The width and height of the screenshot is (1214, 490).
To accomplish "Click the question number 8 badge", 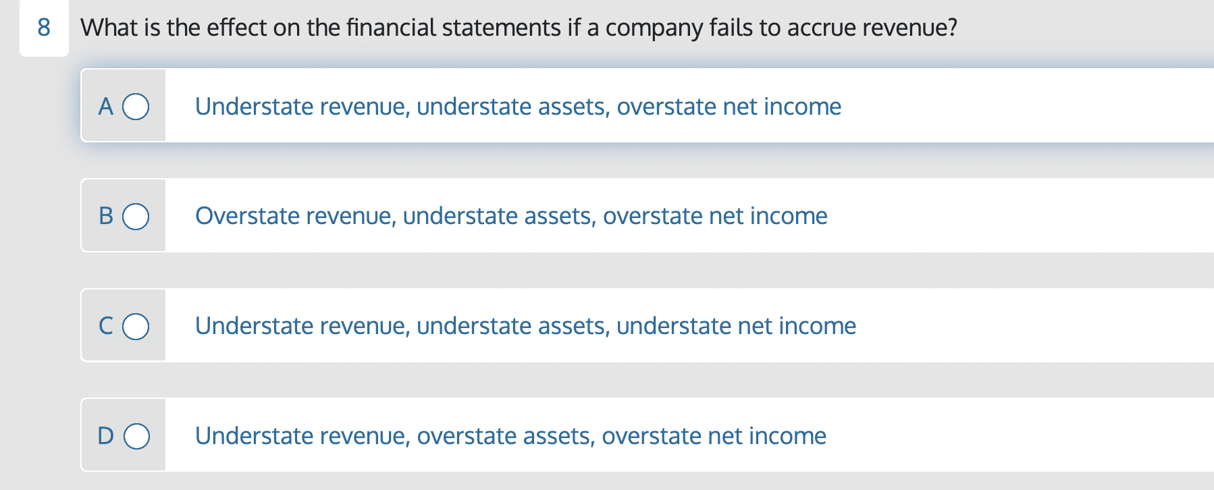I will click(x=43, y=28).
